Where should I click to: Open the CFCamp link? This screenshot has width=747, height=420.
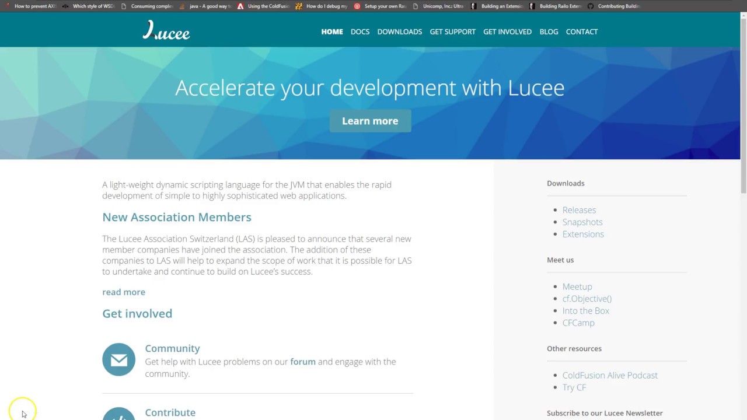578,323
